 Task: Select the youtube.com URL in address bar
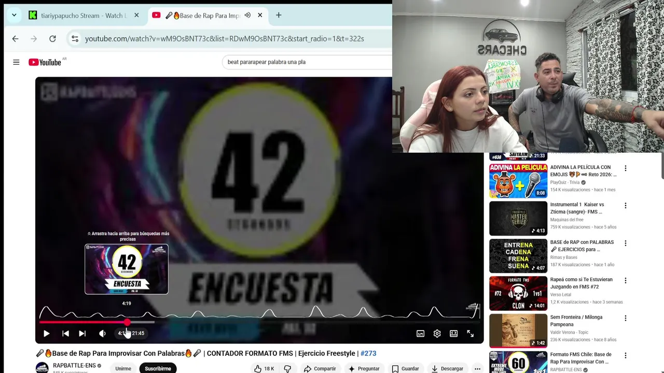(224, 39)
